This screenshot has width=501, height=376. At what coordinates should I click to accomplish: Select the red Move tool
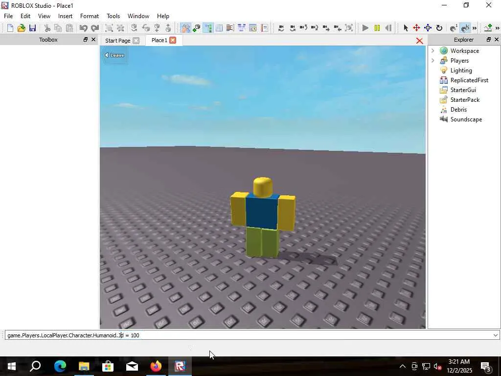416,28
